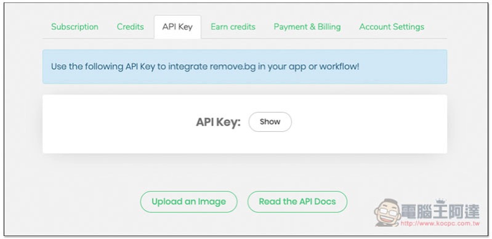This screenshot has height=239, width=492.
Task: Click the small crown icon in watermark
Action: click(441, 201)
